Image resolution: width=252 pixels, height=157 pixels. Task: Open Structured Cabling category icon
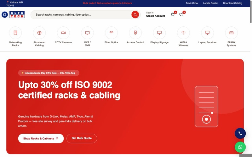coord(39,33)
